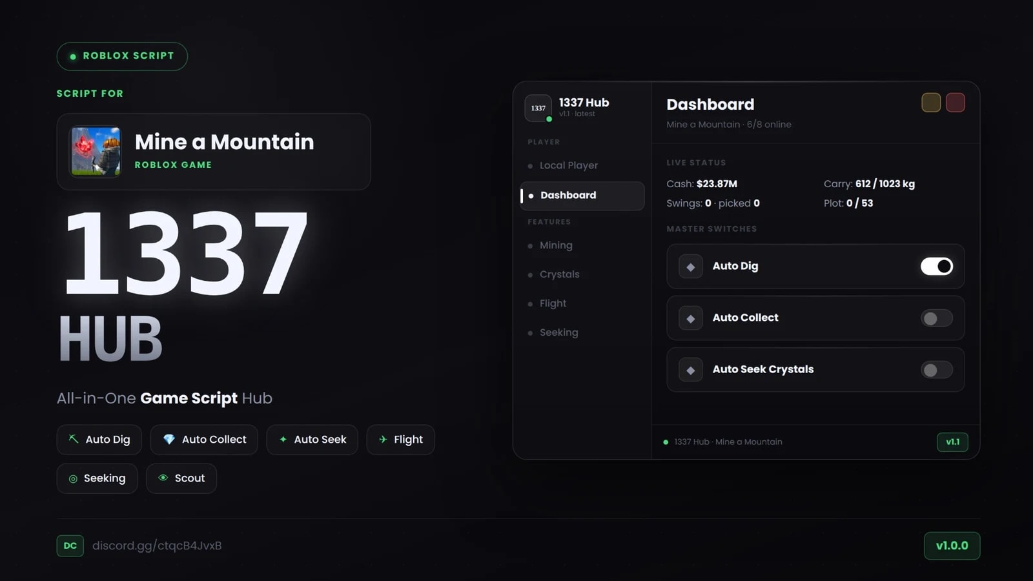The image size is (1033, 581).
Task: Click the Mine a Mountain title
Action: (x=224, y=142)
